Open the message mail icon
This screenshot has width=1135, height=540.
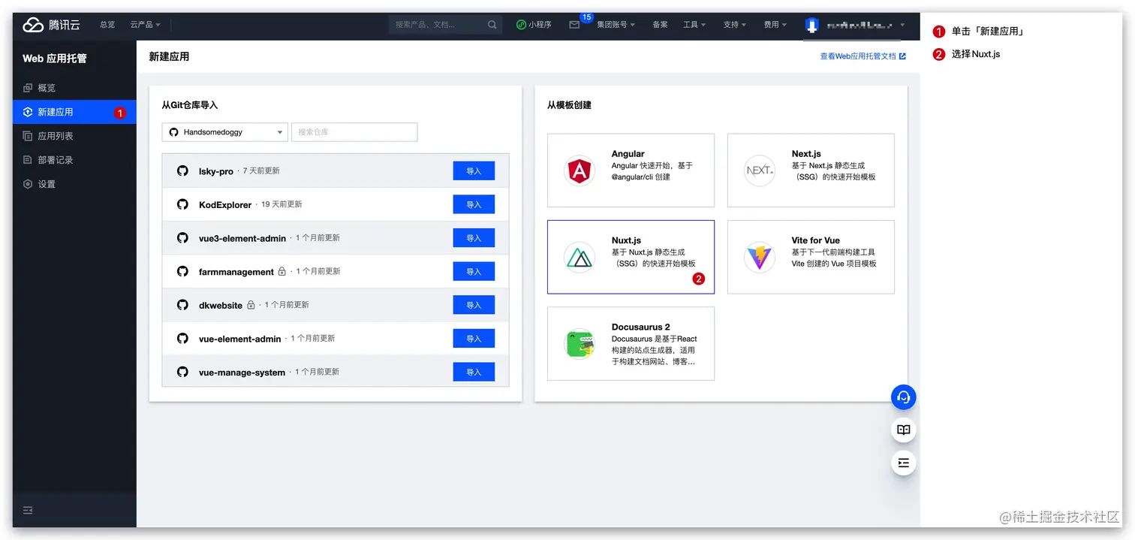pyautogui.click(x=574, y=25)
